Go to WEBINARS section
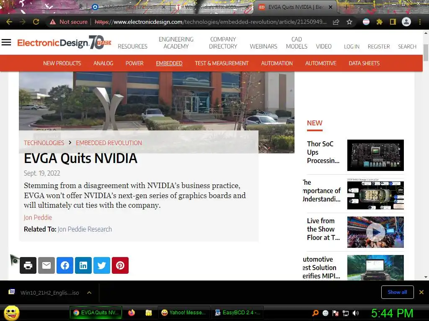 click(264, 46)
